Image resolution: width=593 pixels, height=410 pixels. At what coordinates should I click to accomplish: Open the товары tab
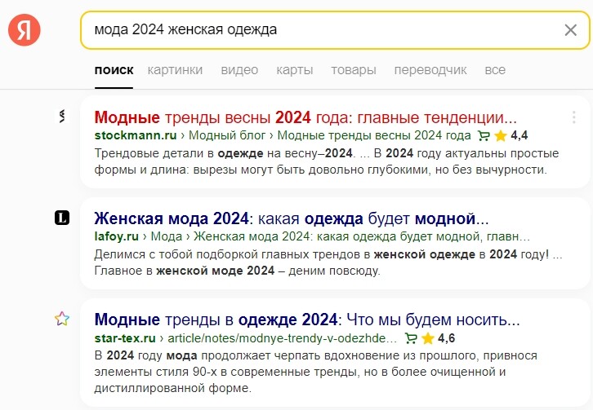click(x=354, y=70)
